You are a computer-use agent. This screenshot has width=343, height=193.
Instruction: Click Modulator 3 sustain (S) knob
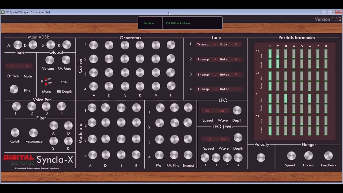click(121, 139)
